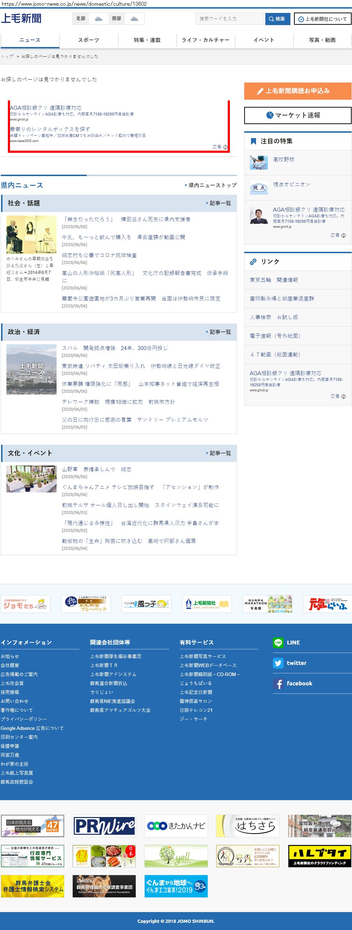
Task: Click the 上毛新聞社について button
Action: click(x=322, y=19)
